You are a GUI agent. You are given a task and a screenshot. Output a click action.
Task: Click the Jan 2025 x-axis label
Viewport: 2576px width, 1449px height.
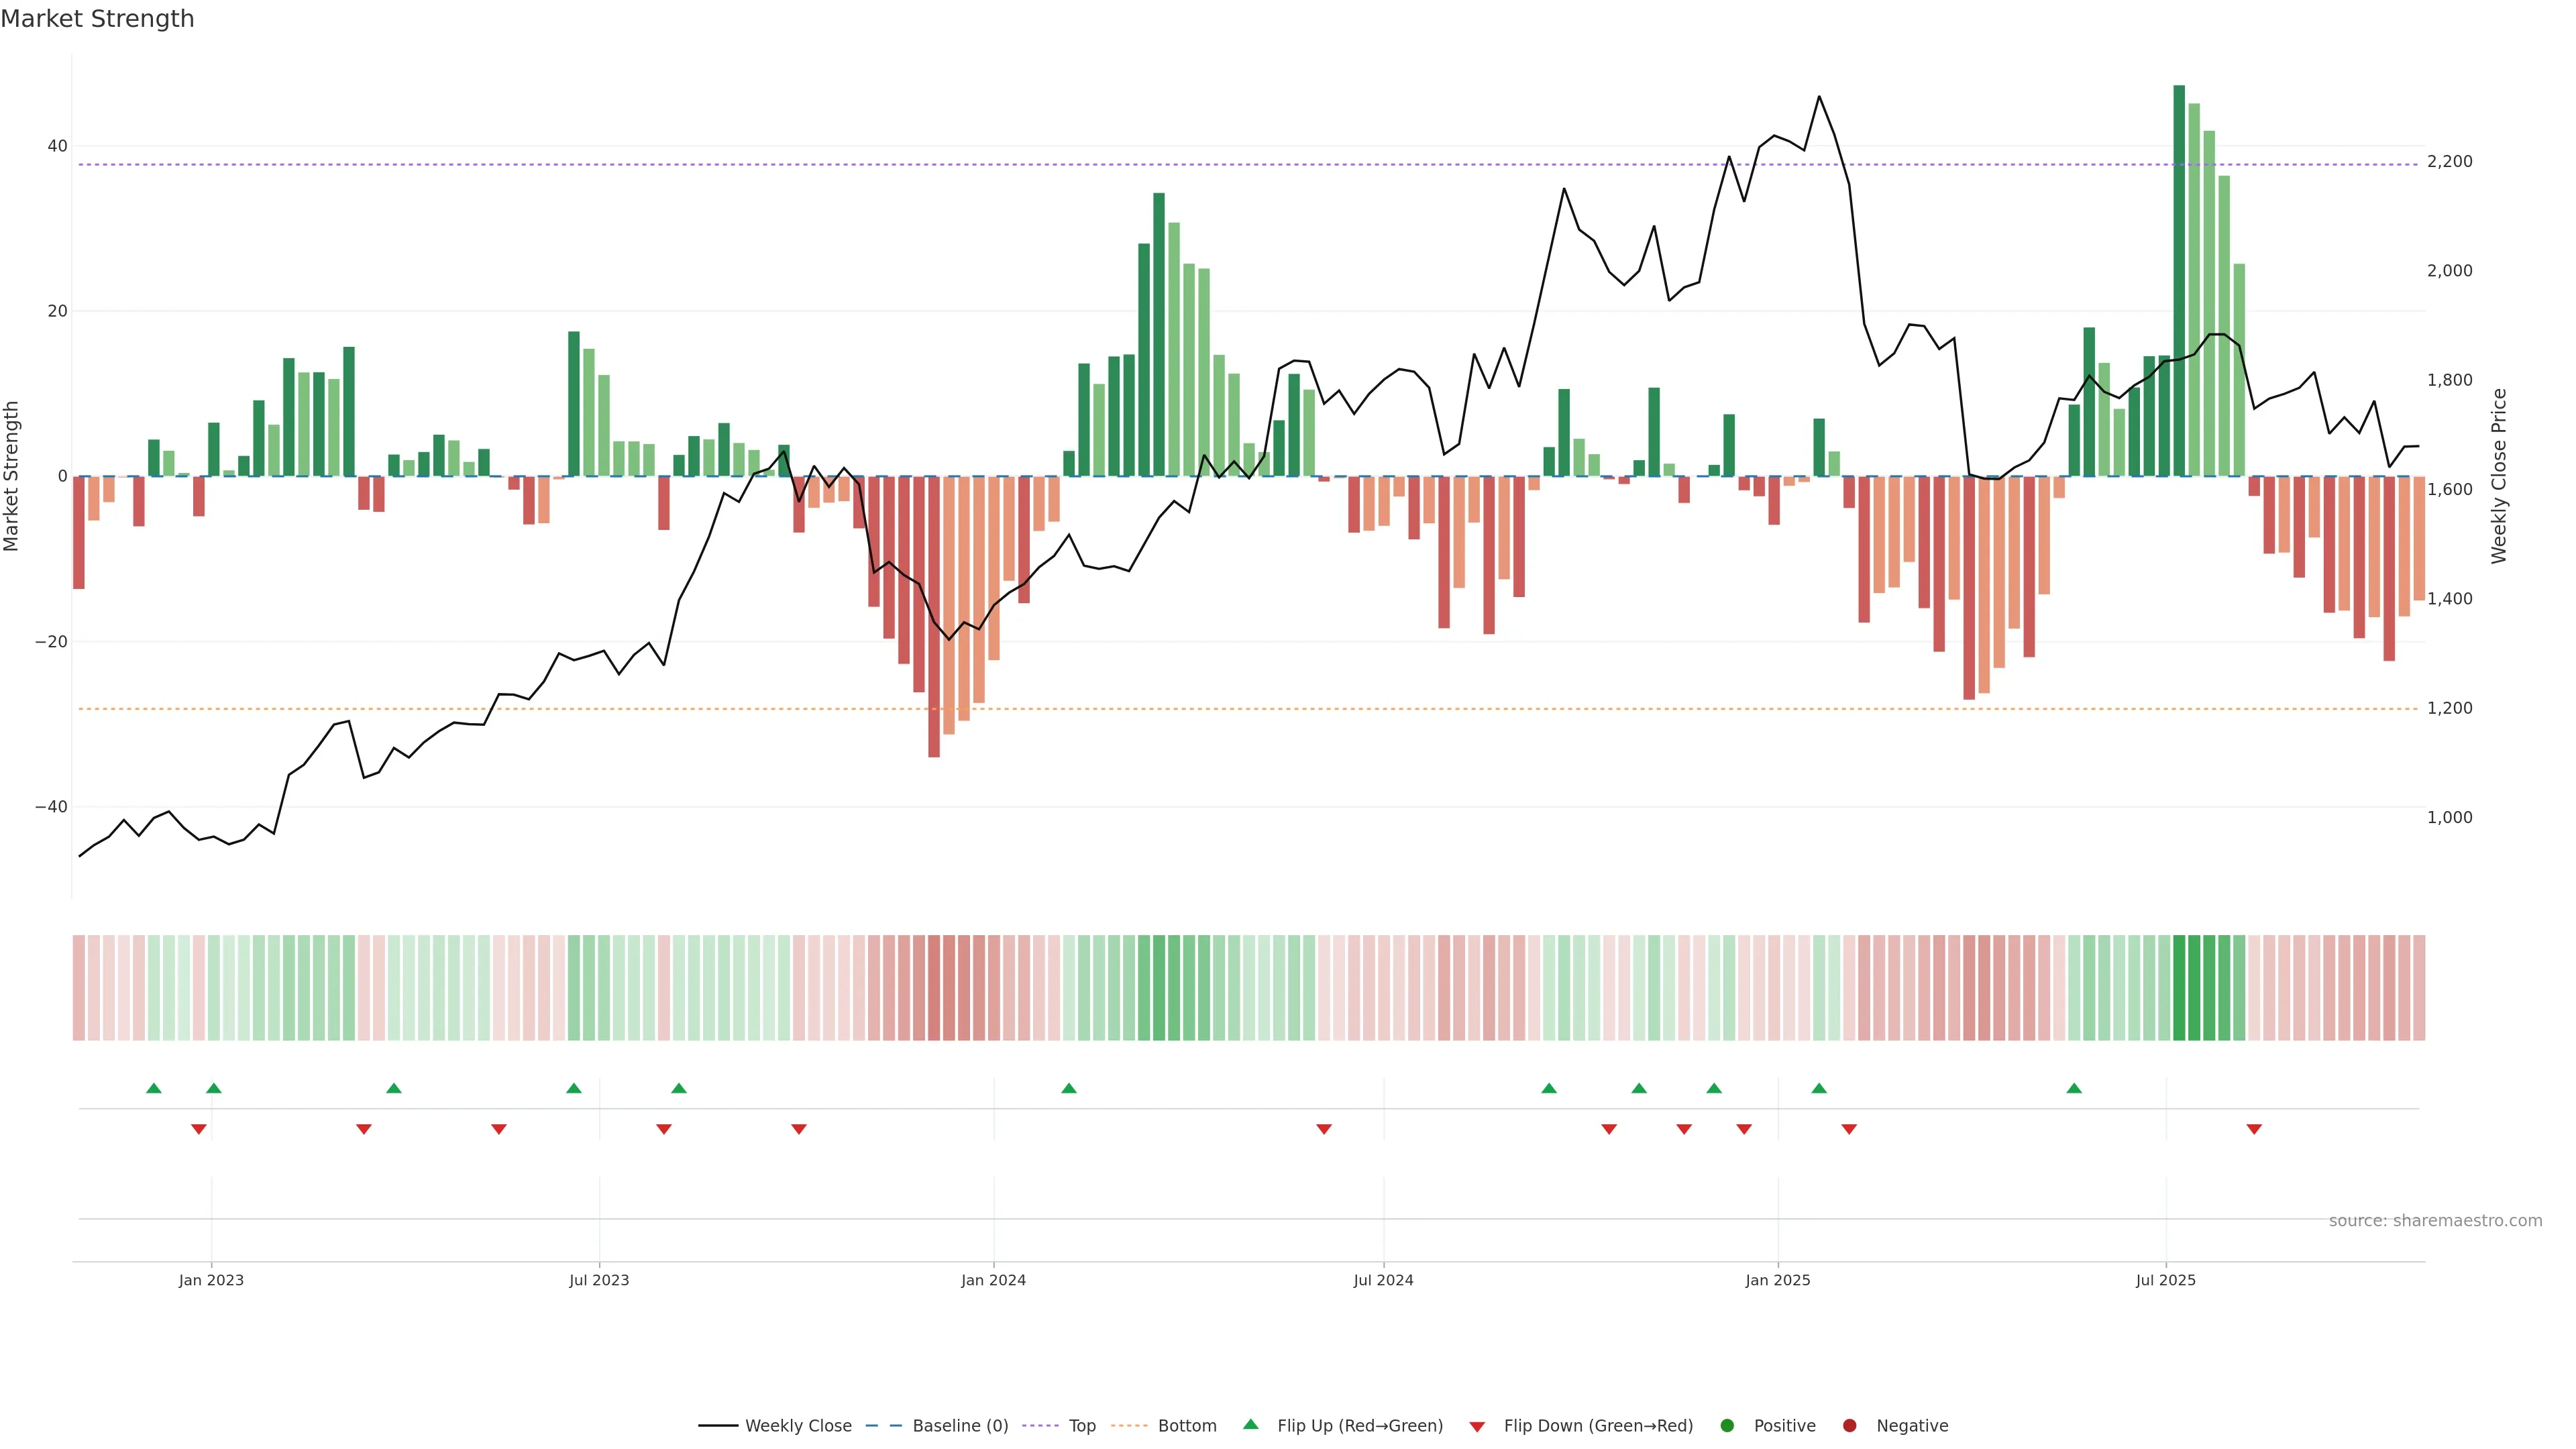pyautogui.click(x=1778, y=1280)
